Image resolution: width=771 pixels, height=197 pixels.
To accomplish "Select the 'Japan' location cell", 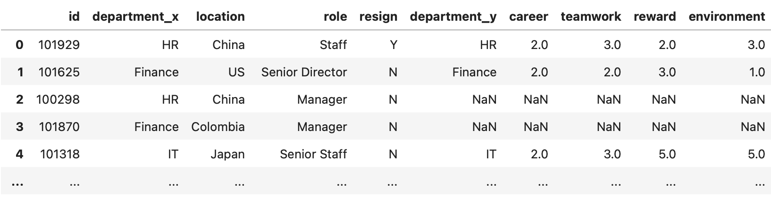I will pos(227,154).
